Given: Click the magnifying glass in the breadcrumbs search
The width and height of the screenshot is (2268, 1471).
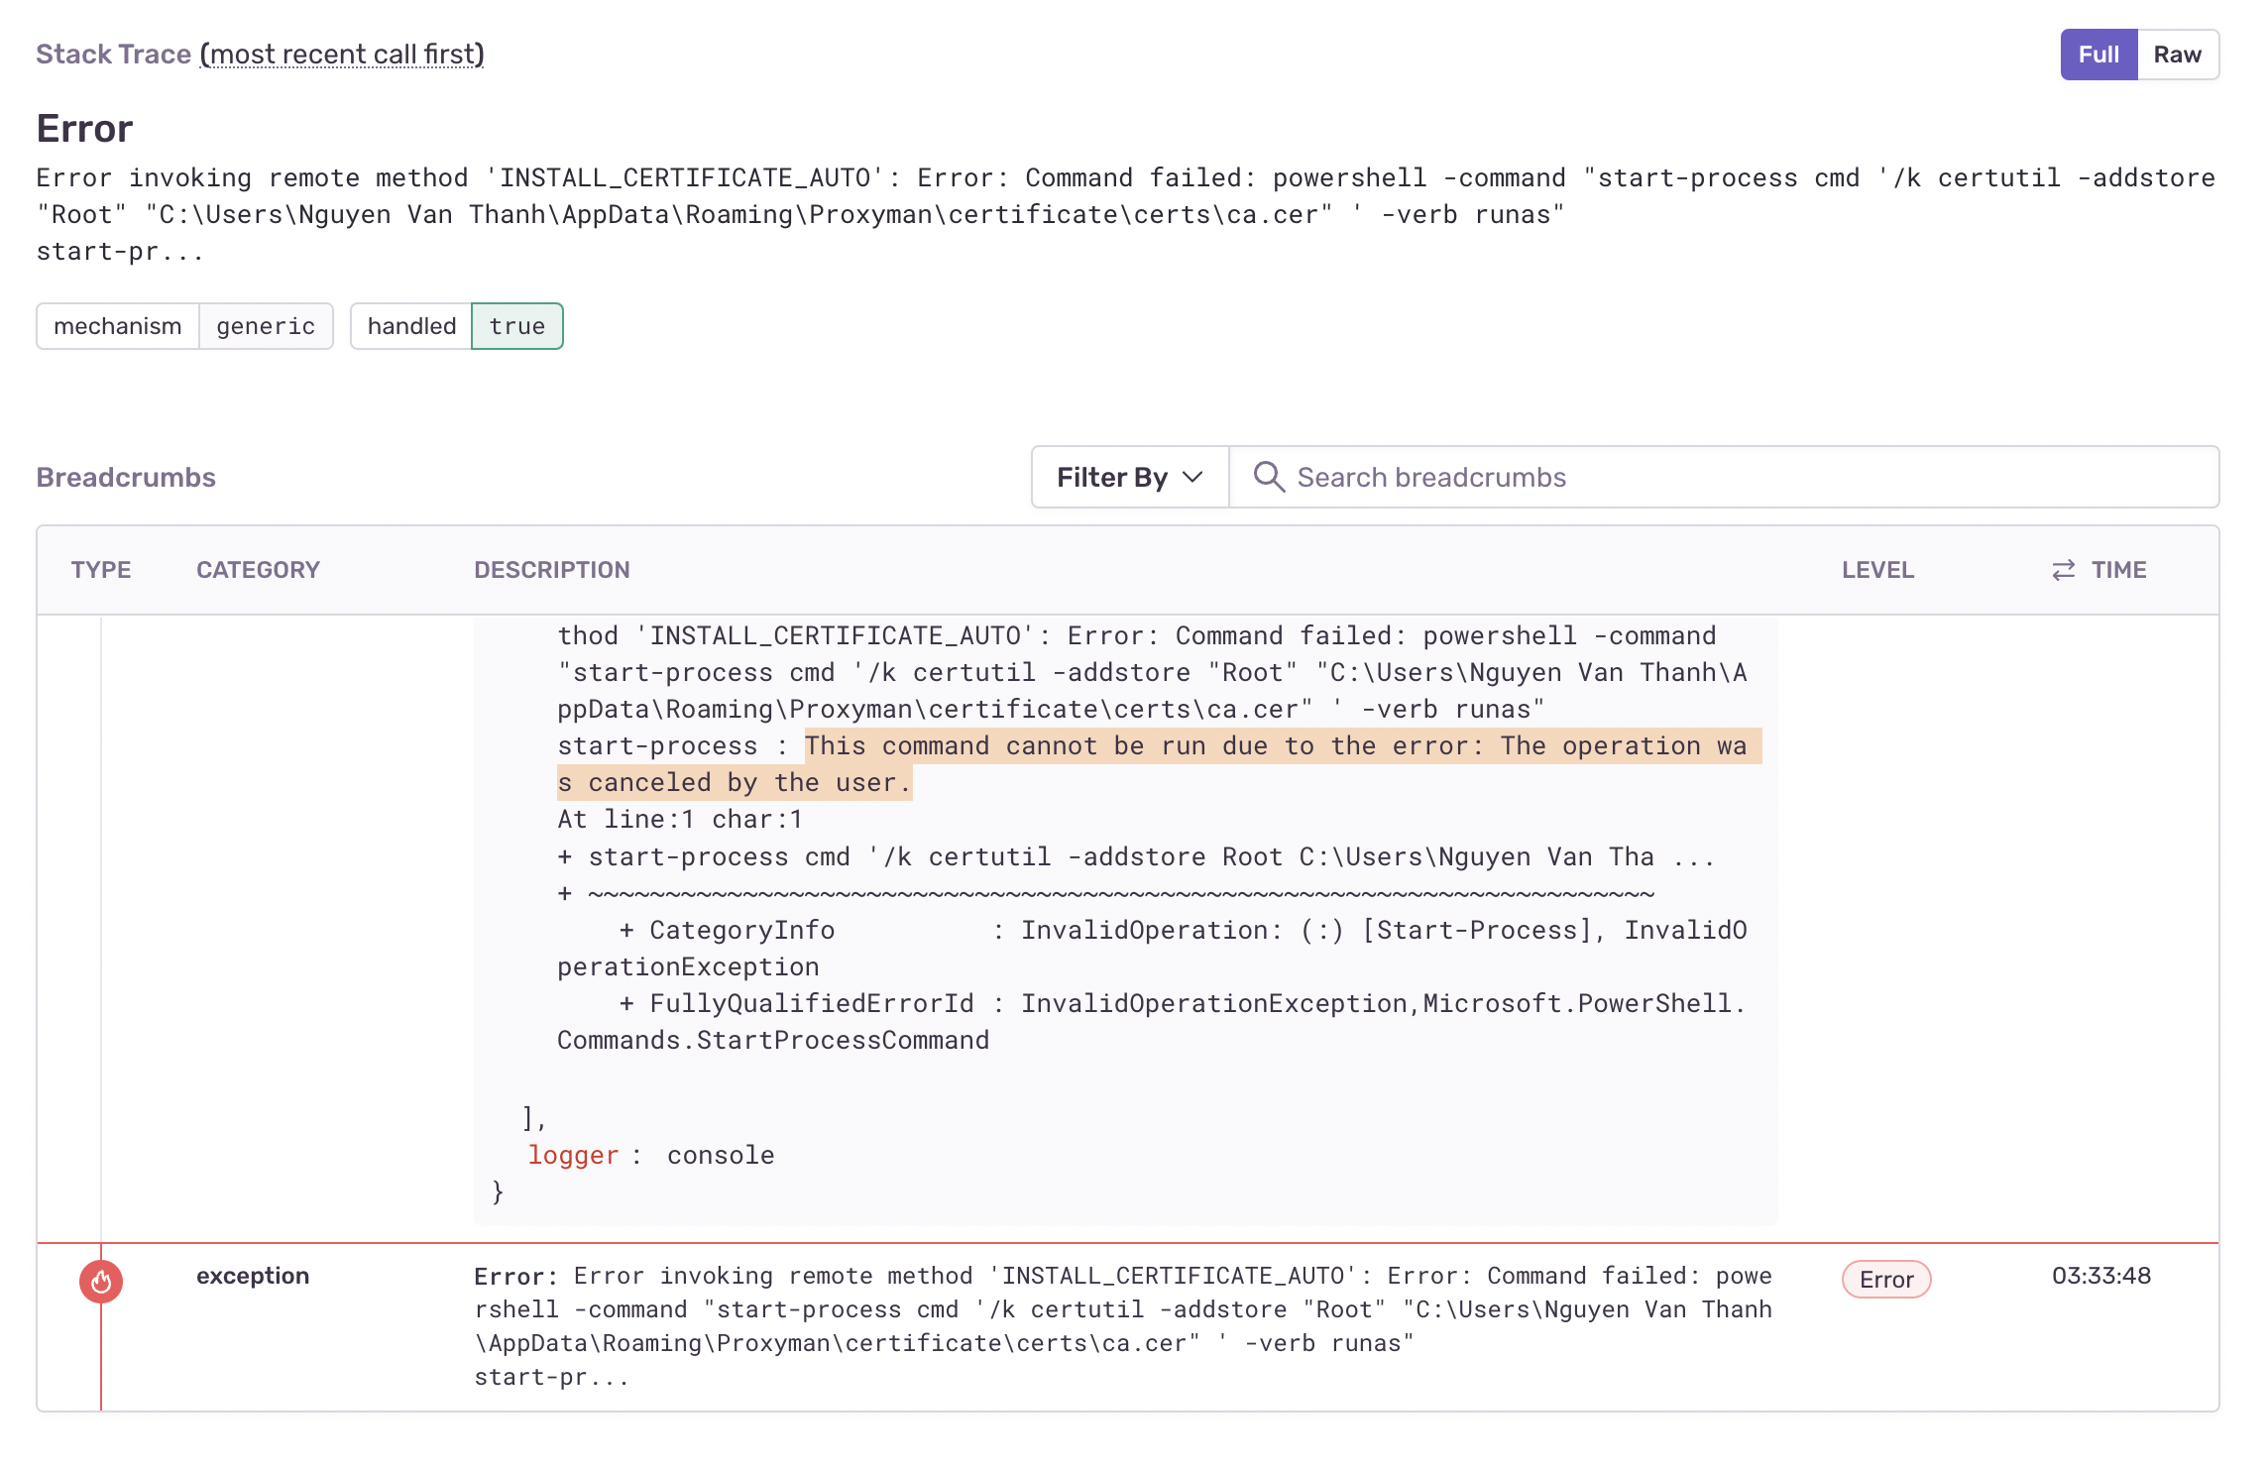Looking at the screenshot, I should [1269, 477].
